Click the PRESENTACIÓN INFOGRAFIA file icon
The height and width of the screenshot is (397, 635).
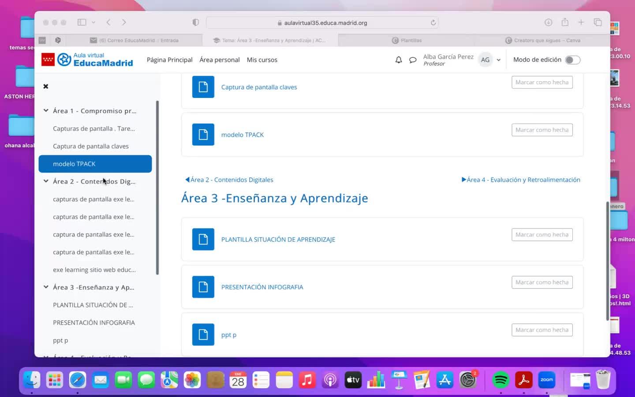pos(203,287)
